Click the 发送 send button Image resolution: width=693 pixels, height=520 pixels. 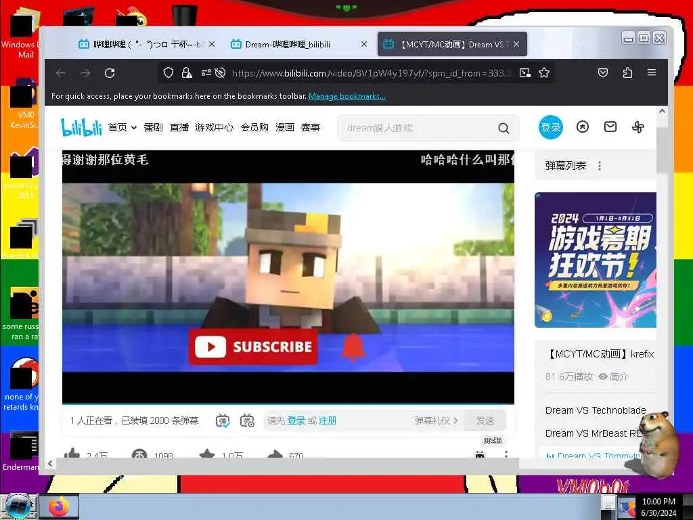485,420
